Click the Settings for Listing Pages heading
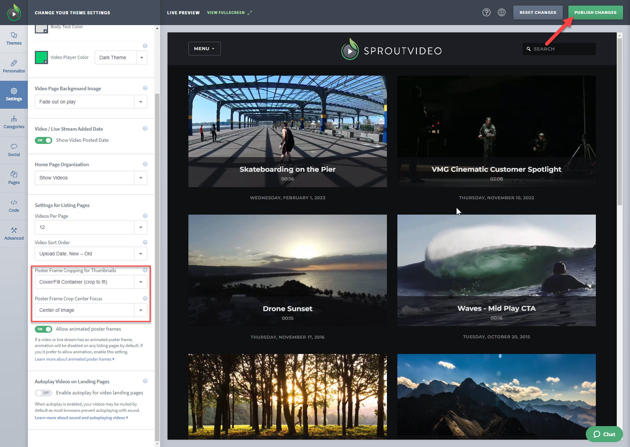This screenshot has height=447, width=630. coord(62,205)
